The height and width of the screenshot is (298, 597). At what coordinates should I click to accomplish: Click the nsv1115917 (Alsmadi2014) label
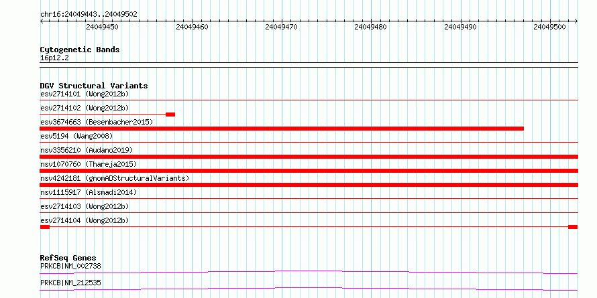(x=89, y=192)
